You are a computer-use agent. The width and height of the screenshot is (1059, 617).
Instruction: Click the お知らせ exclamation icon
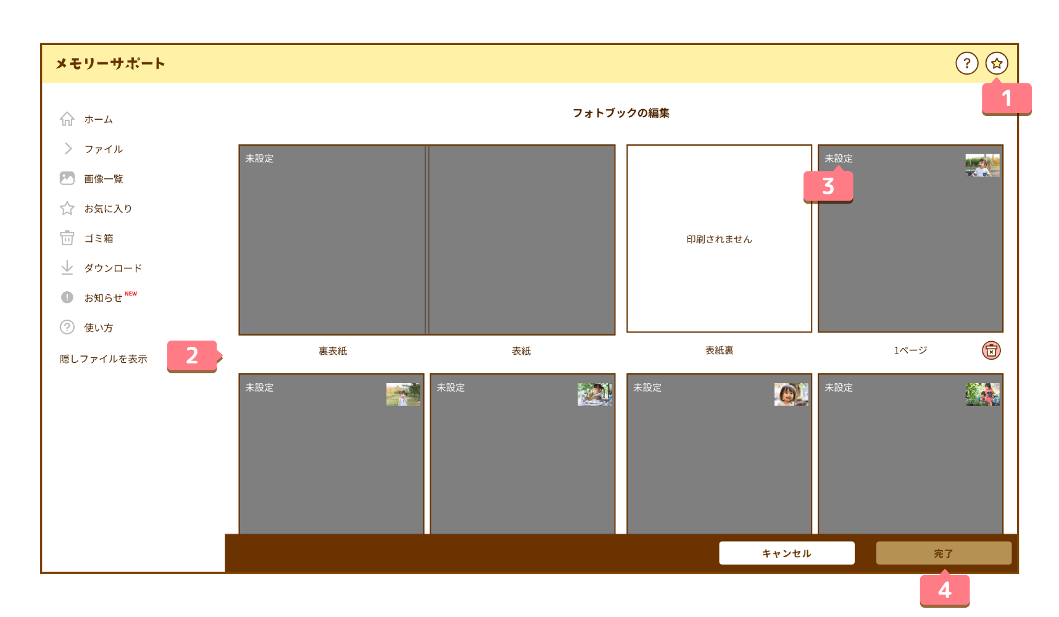(x=67, y=297)
